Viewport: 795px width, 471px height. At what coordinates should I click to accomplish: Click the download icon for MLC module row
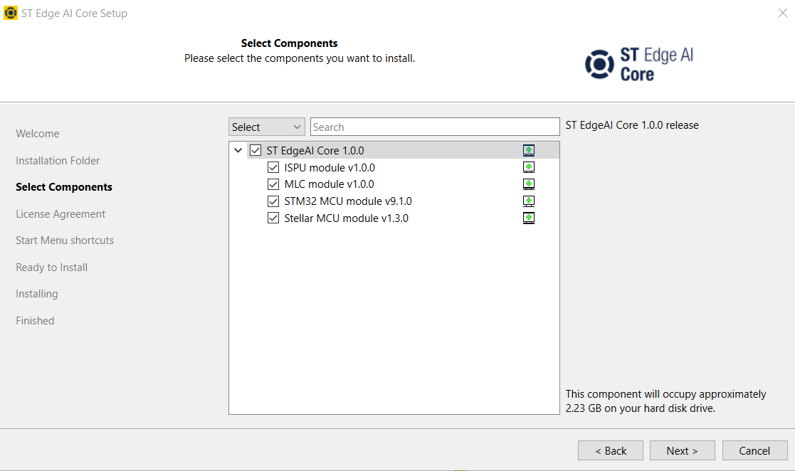528,184
